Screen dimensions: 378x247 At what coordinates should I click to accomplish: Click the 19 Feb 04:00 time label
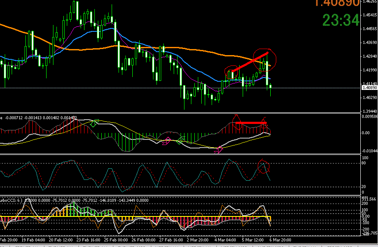pyautogui.click(x=33, y=240)
